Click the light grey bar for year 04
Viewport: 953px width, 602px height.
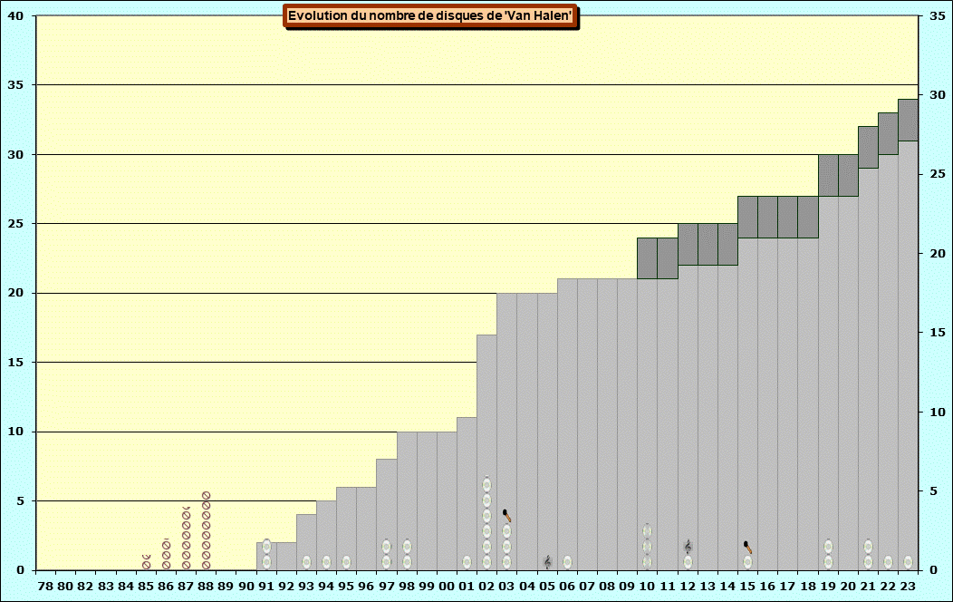pos(527,432)
